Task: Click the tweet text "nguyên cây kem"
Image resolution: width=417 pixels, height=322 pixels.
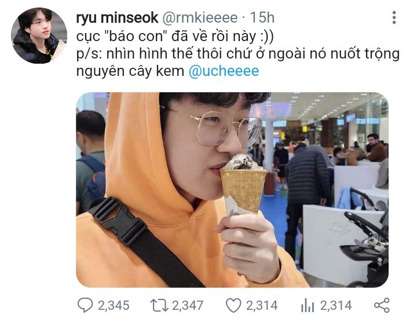Action: pyautogui.click(x=130, y=71)
